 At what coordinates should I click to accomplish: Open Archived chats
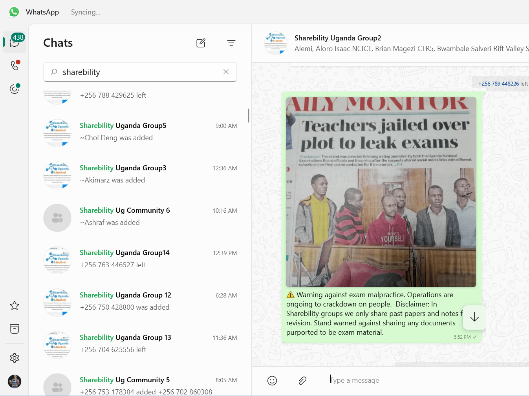15,329
